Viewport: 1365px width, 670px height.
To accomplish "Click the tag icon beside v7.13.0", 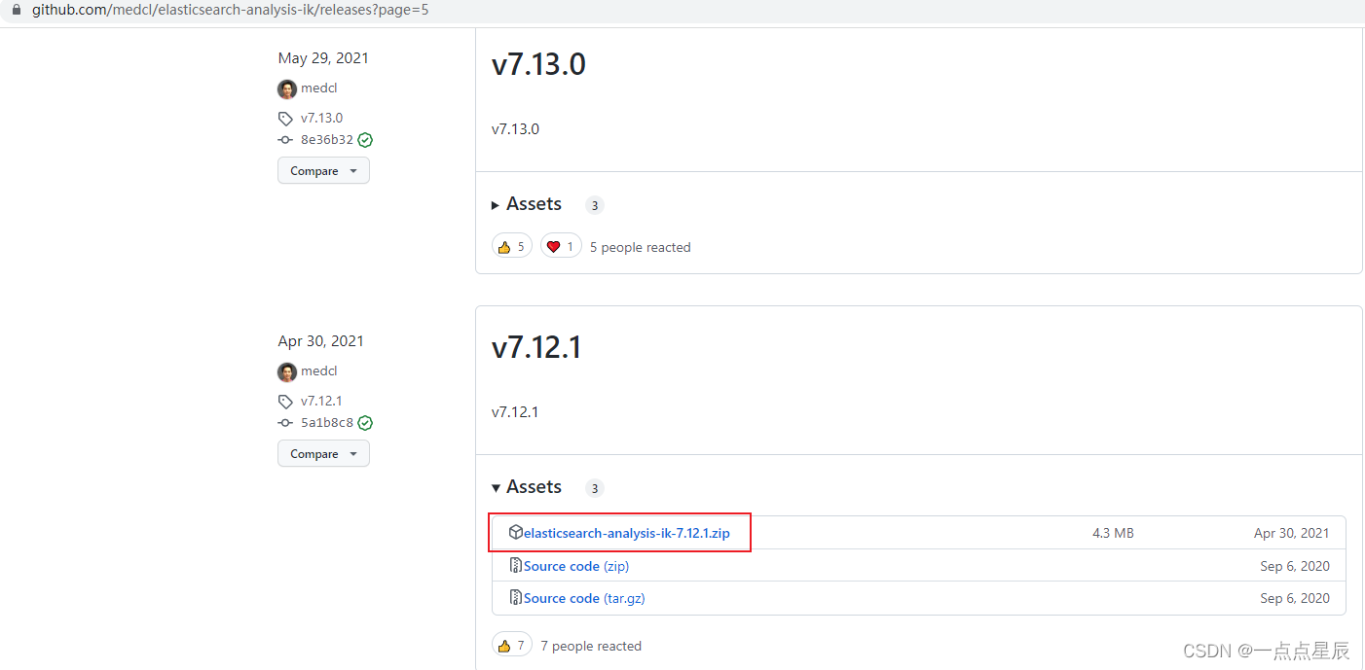I will [285, 119].
